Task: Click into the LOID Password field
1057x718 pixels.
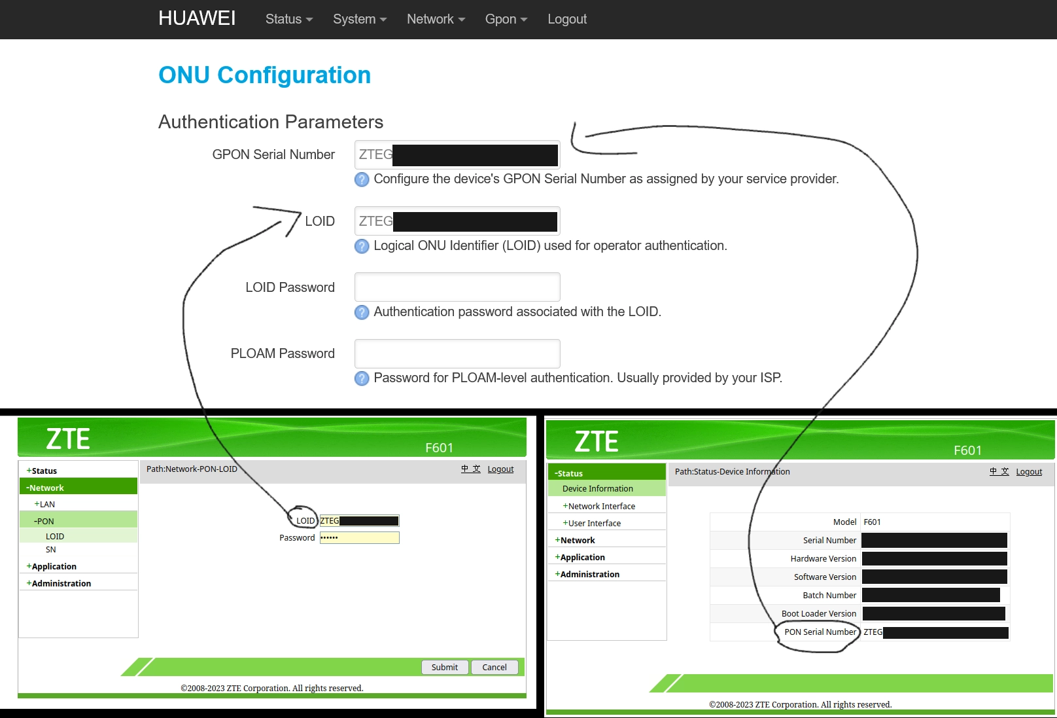Action: point(457,287)
